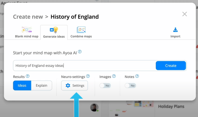Select the Blank mind map tab
The height and width of the screenshot is (117, 198).
click(x=27, y=32)
